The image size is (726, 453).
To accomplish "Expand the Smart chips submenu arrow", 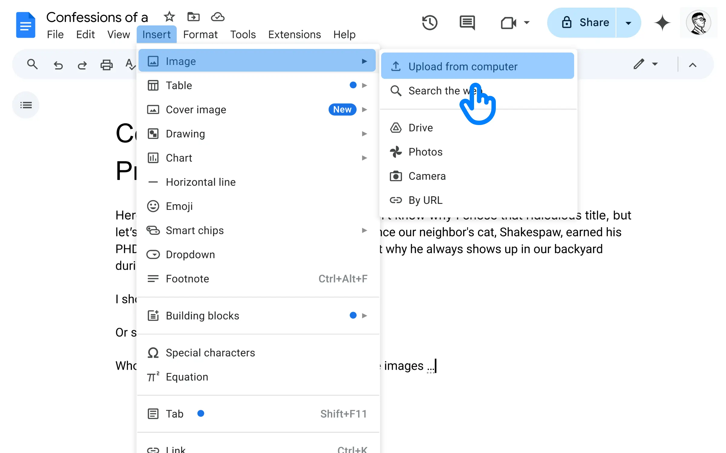I will [x=365, y=230].
